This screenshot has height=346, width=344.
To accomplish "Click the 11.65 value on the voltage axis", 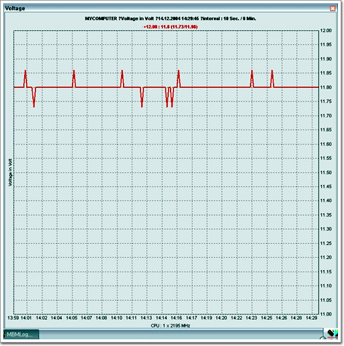I will [x=326, y=130].
